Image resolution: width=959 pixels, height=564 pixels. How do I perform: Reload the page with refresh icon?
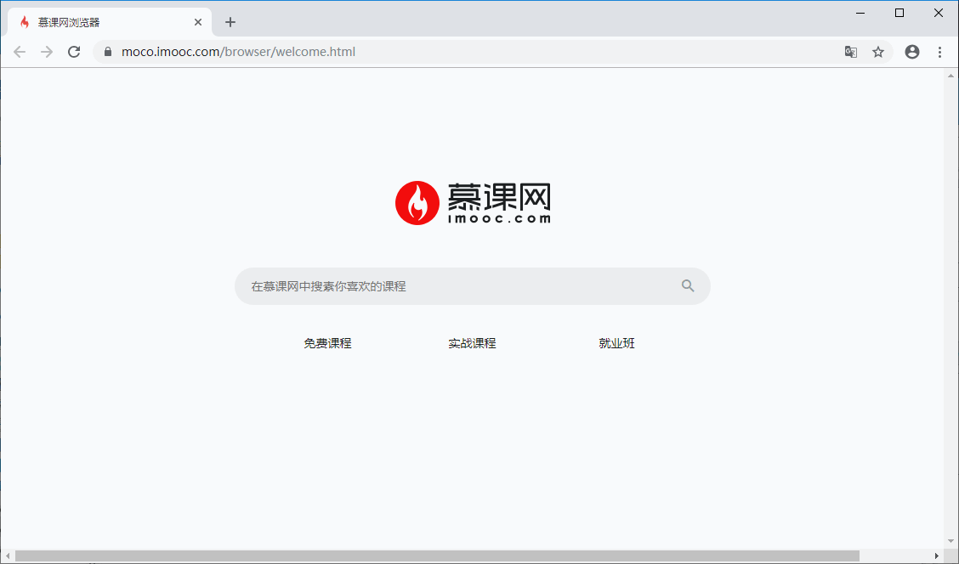coord(74,52)
